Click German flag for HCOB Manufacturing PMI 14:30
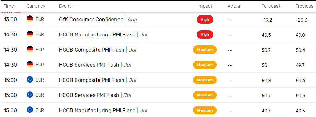This screenshot has width=316, height=117. tap(30, 34)
